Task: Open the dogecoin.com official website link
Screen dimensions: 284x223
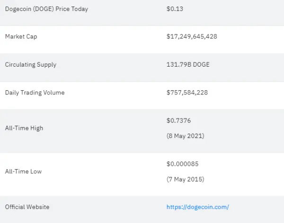Action: [198, 207]
